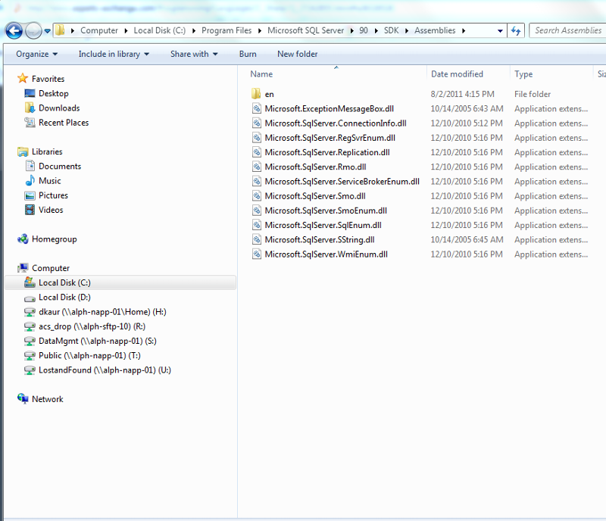Select Microsoft.SqlServer.Smo.dll file icon

click(x=256, y=195)
